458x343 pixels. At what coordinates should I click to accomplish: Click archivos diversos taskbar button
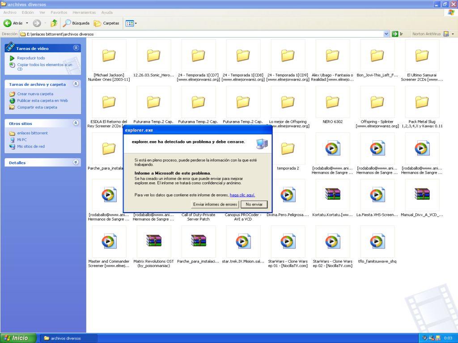(x=68, y=339)
